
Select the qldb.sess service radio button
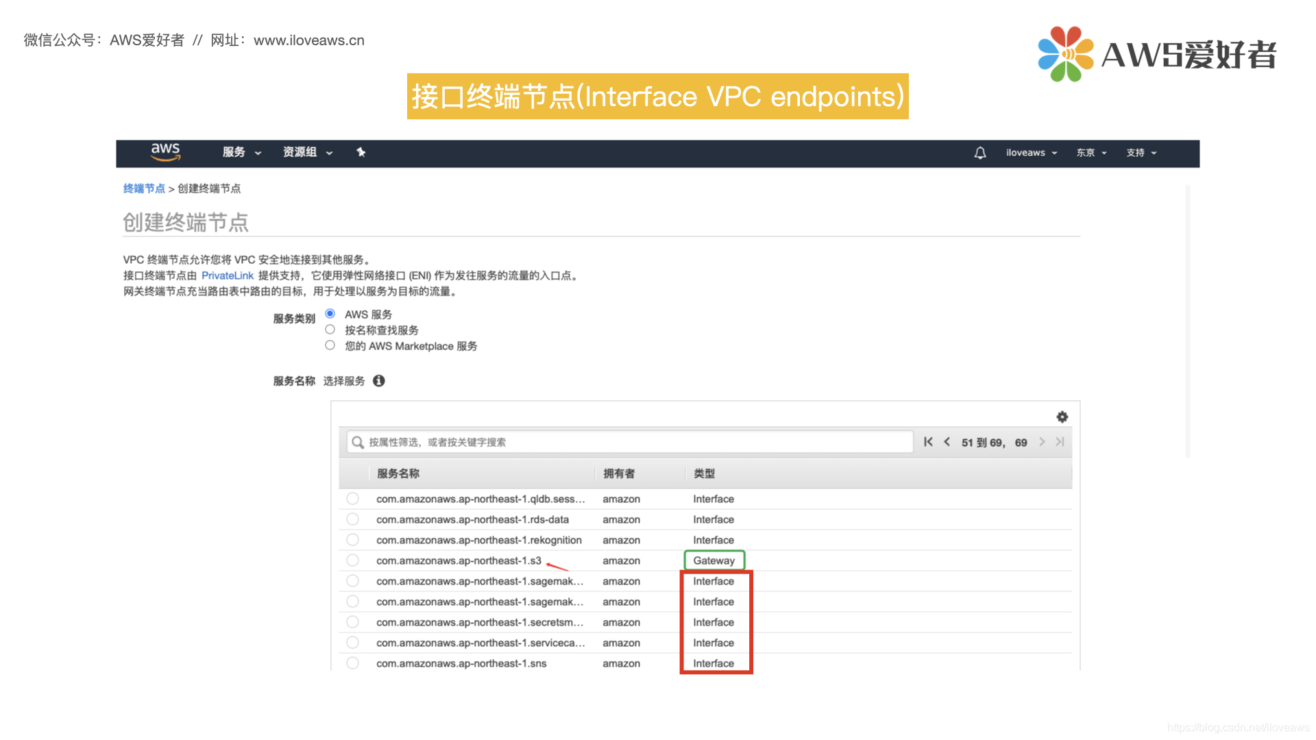pos(352,499)
